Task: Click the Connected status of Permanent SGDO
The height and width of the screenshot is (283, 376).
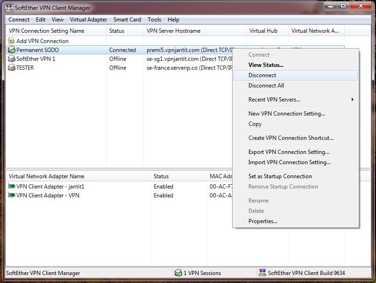Action: (122, 50)
